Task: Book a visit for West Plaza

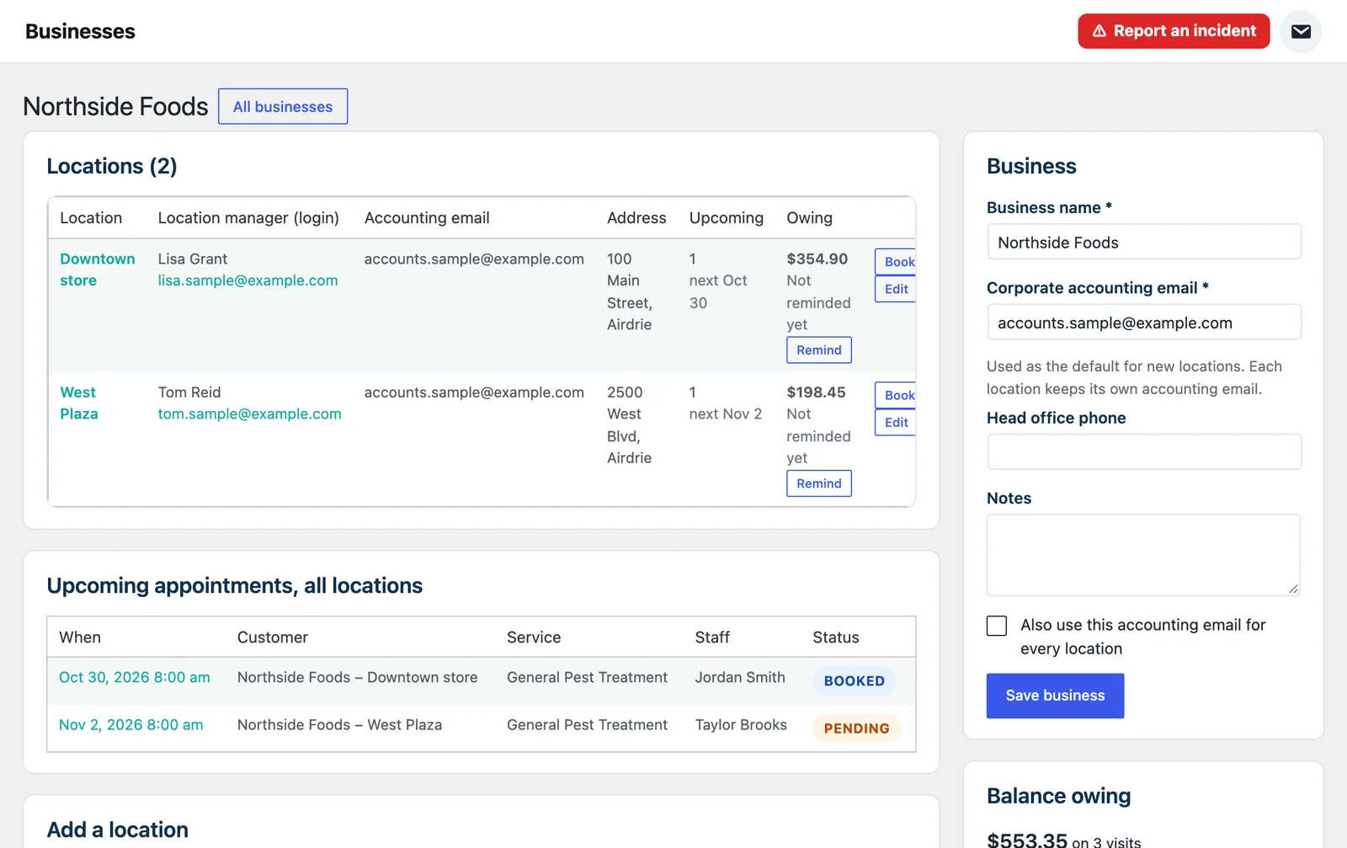Action: point(896,395)
